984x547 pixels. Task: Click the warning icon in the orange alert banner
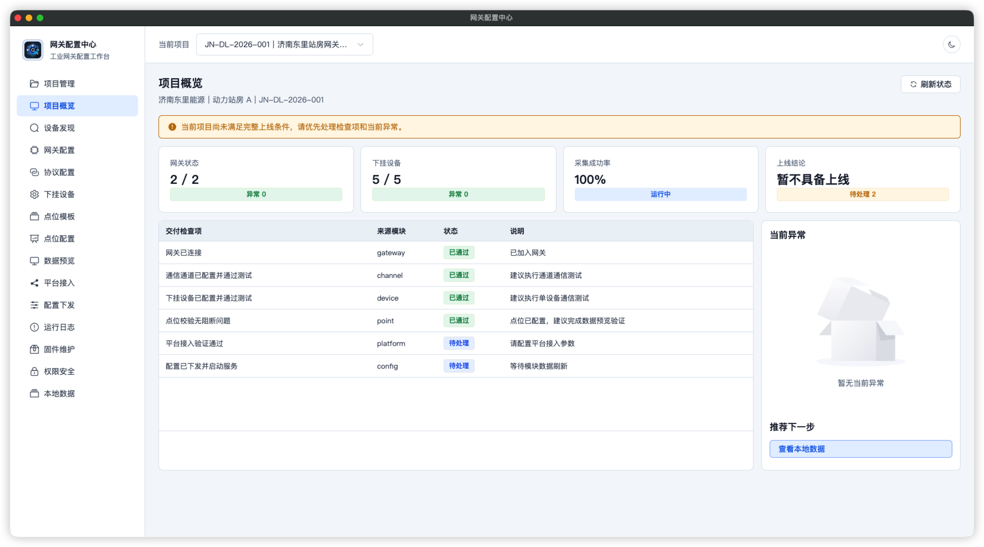pyautogui.click(x=172, y=127)
